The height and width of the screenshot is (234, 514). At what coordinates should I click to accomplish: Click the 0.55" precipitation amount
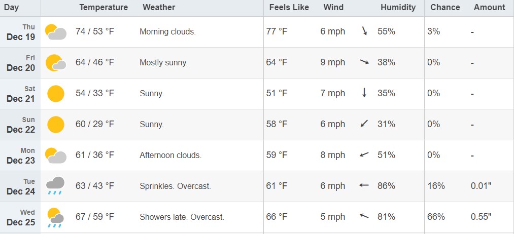(x=481, y=217)
